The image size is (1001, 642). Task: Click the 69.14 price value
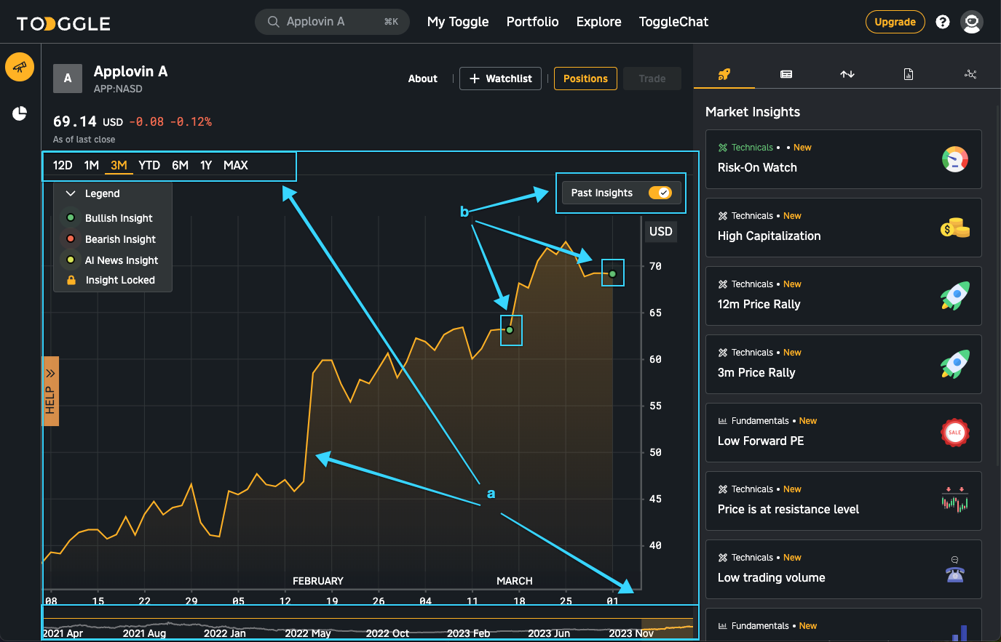point(75,121)
